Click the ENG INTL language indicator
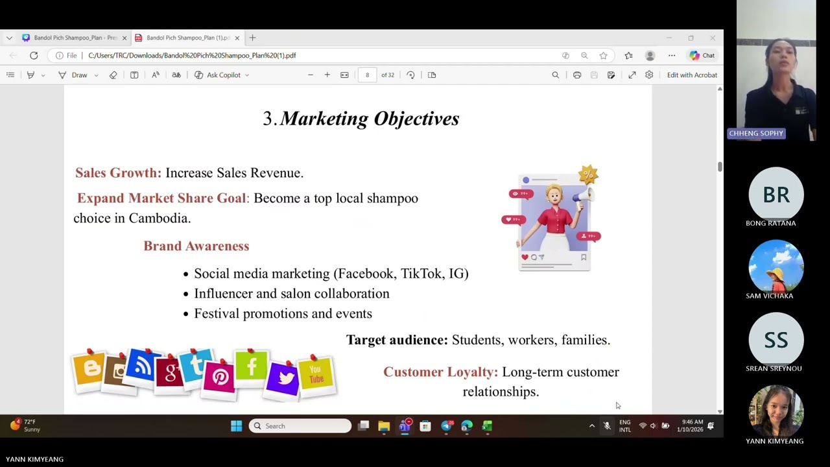 [625, 426]
